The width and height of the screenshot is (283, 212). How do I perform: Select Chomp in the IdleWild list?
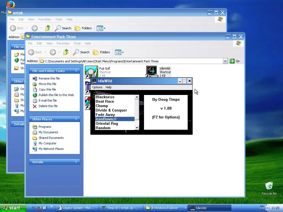pyautogui.click(x=115, y=106)
